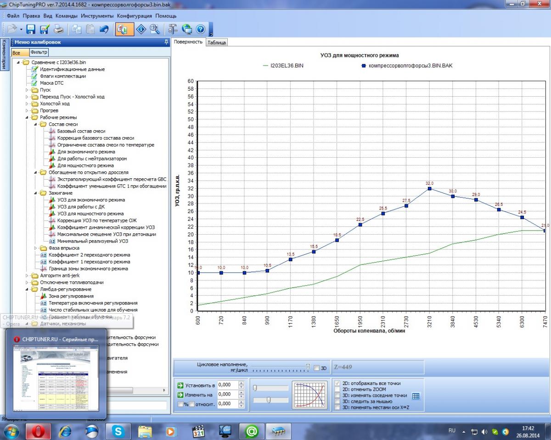551x440 pixels.
Task: Click the 'Комментарии' vertical side tab
Action: [4, 55]
